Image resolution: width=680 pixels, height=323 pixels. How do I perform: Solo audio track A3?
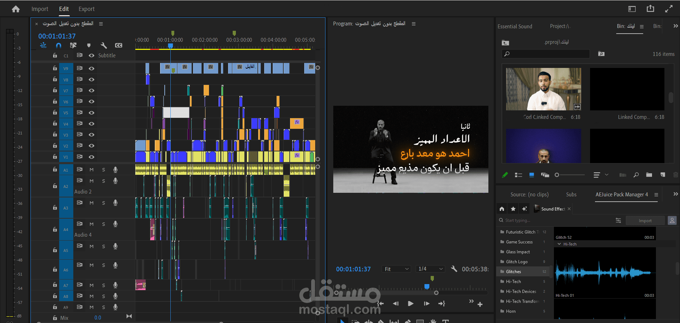coord(103,203)
